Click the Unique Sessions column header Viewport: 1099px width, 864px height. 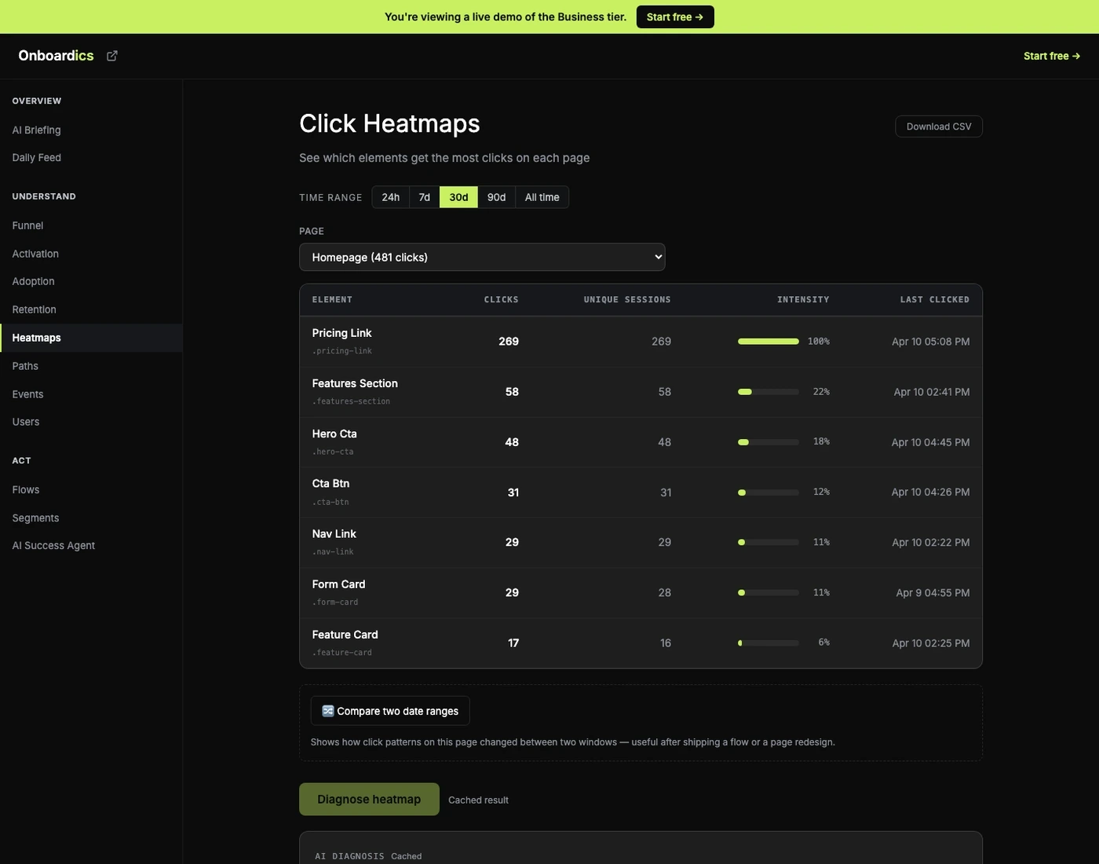627,300
